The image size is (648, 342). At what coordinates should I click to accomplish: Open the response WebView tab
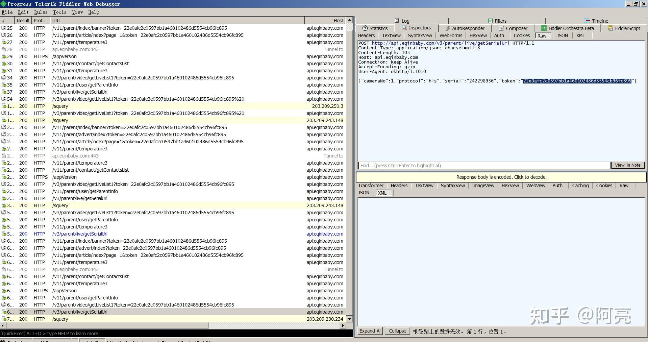[x=535, y=186]
